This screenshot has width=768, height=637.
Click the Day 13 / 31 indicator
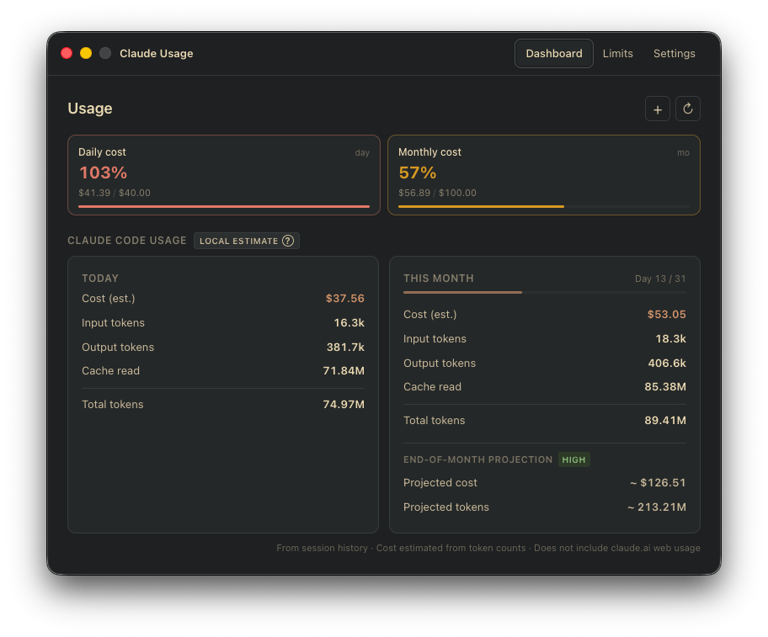click(x=661, y=278)
